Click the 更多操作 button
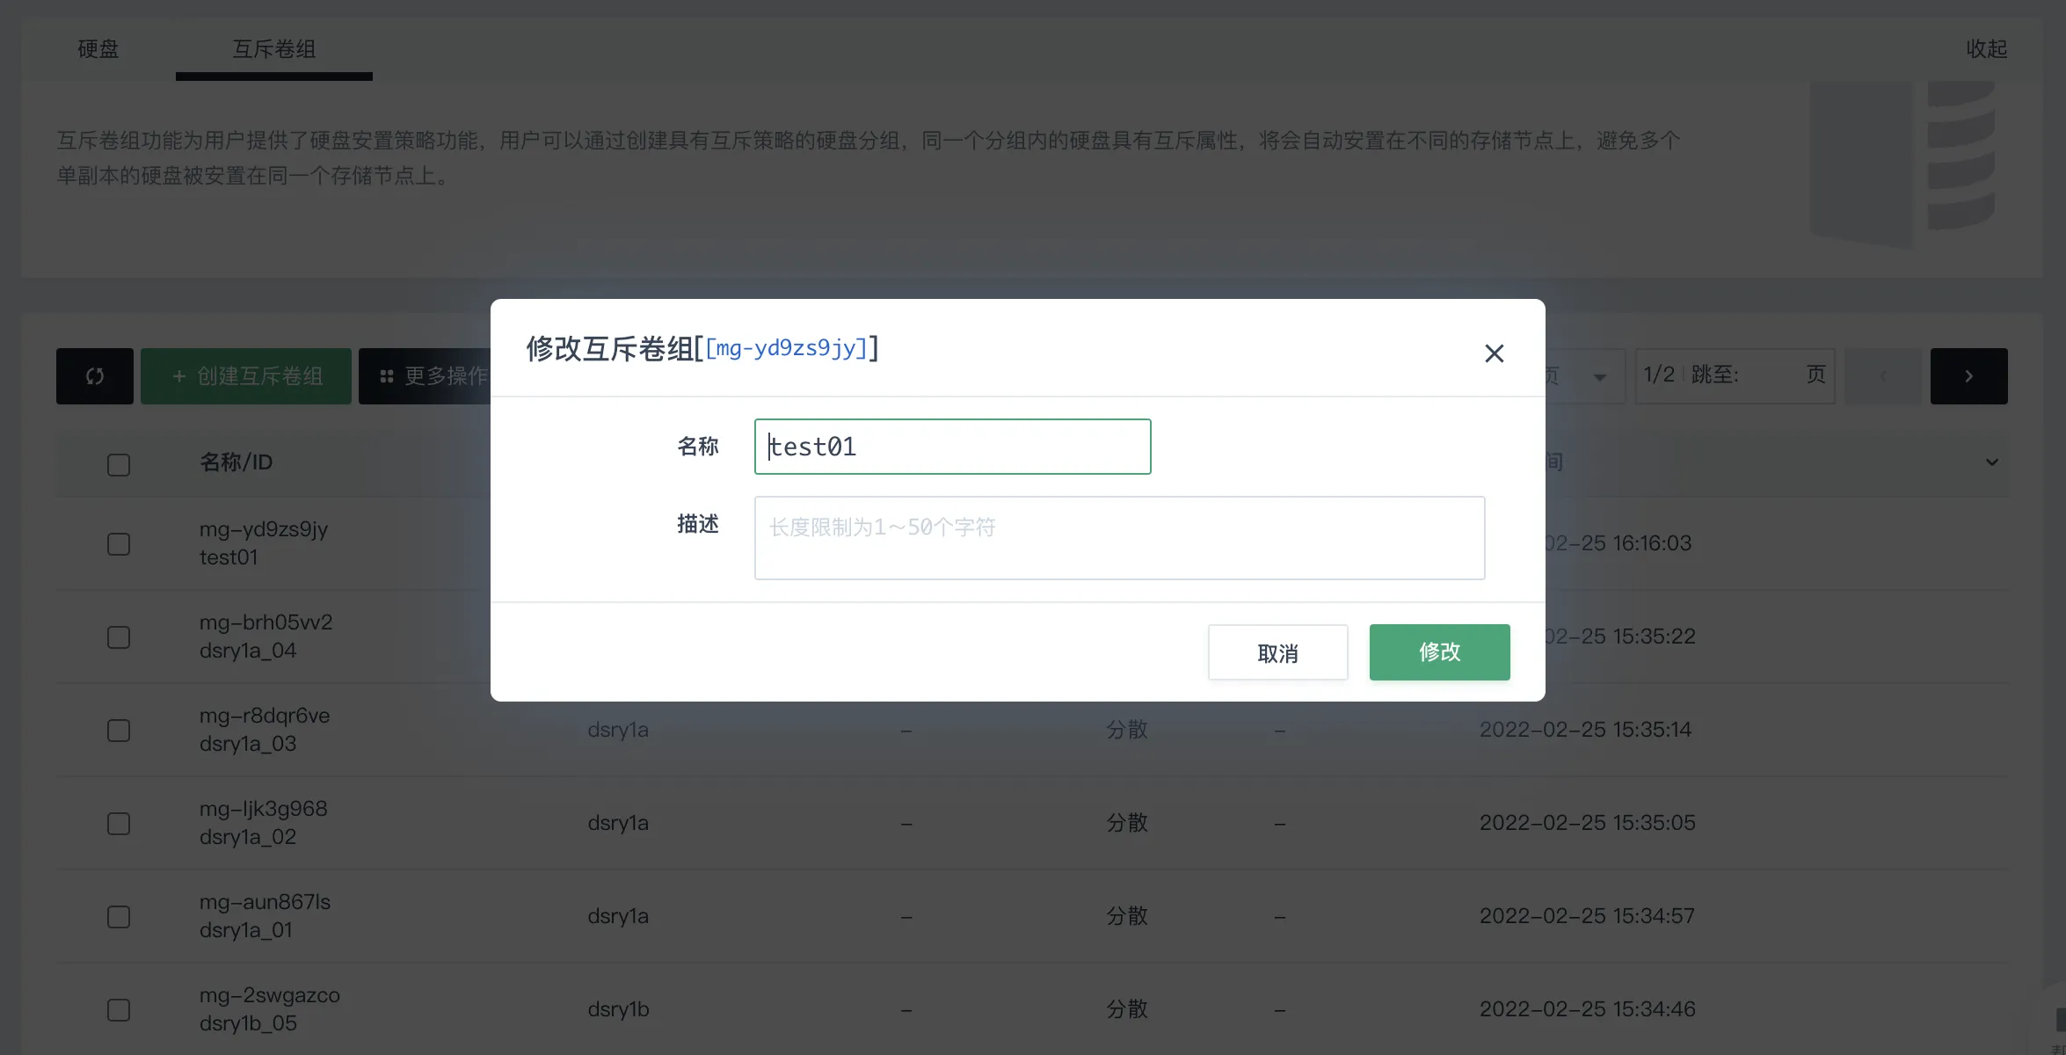Viewport: 2066px width, 1055px height. point(426,376)
